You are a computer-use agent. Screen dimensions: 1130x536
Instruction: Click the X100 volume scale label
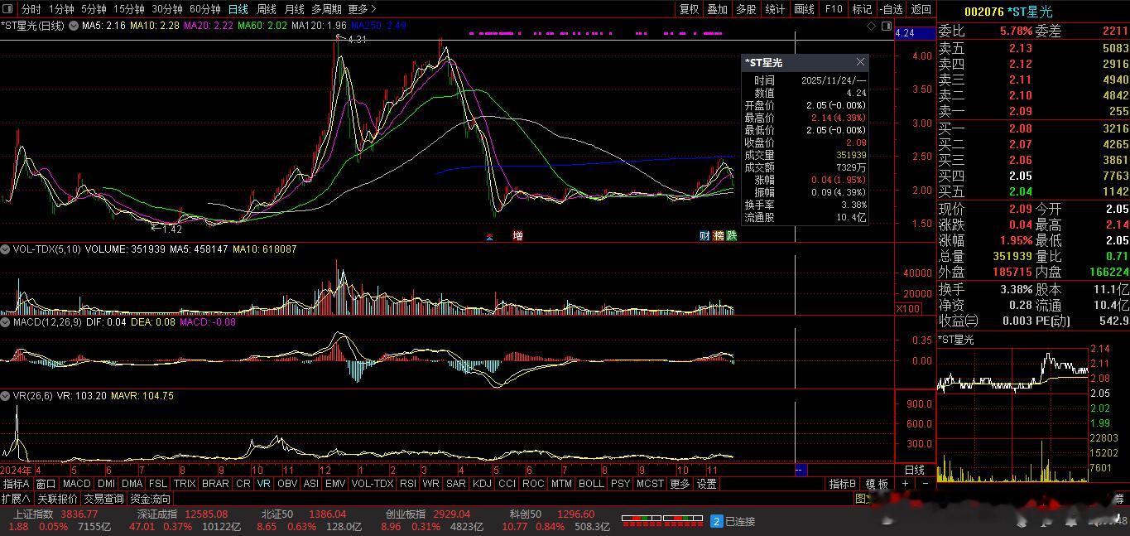pyautogui.click(x=907, y=308)
